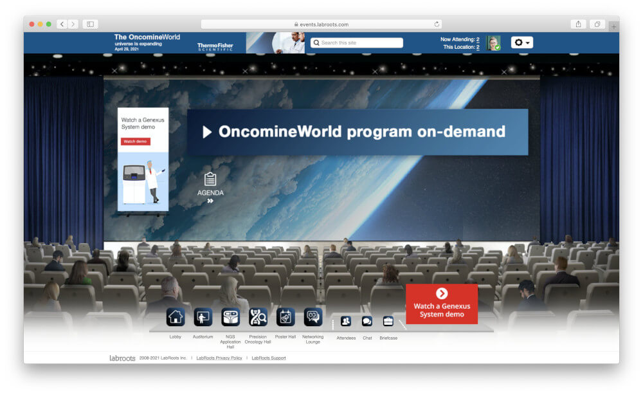Click the Safari forward arrow
The image size is (643, 395).
73,24
